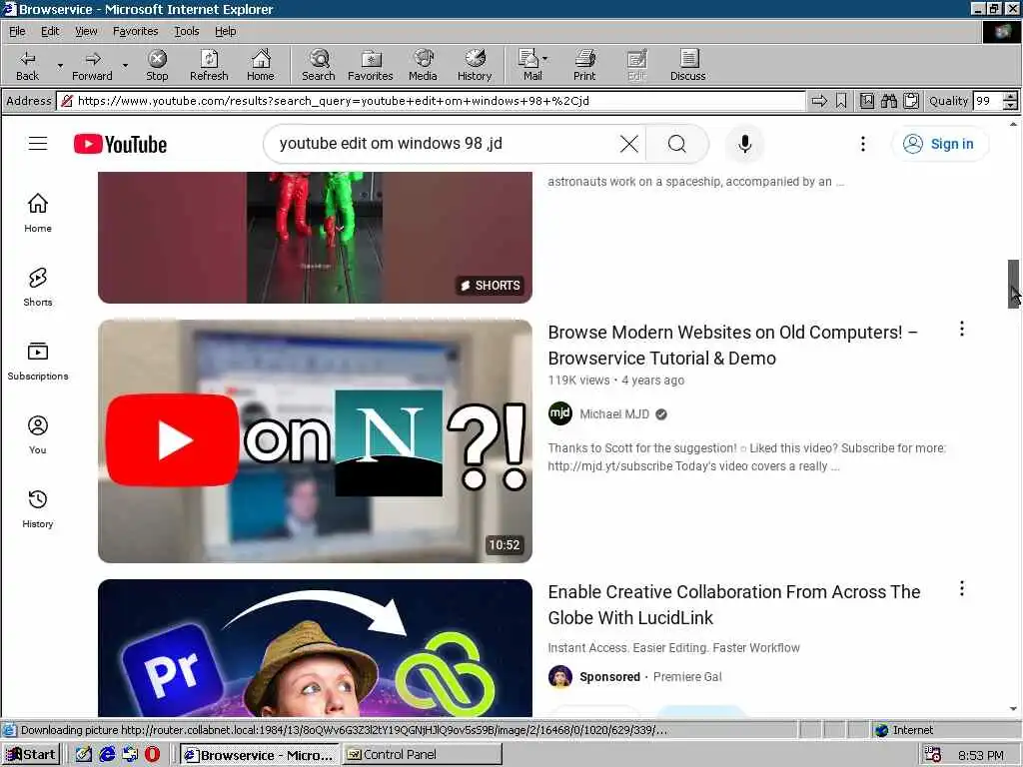This screenshot has width=1023, height=767.
Task: Increase Quality with the up spinner arrow
Action: coord(1011,97)
